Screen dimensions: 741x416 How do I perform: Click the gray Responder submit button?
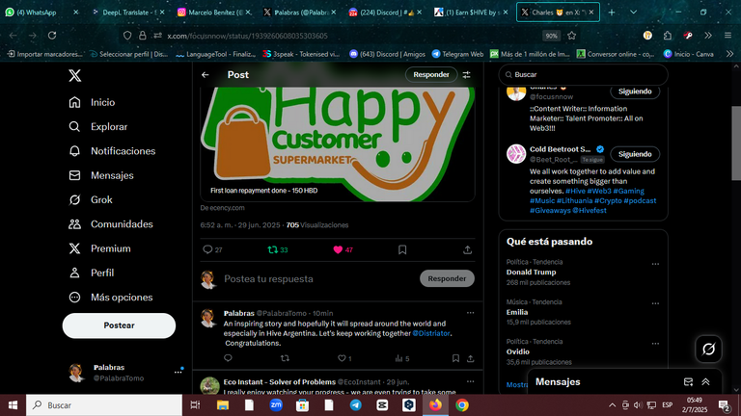(x=447, y=278)
